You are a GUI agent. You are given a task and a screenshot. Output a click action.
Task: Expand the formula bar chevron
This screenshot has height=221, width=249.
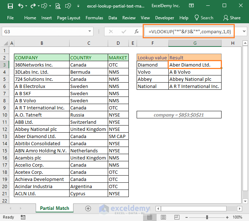(244, 31)
